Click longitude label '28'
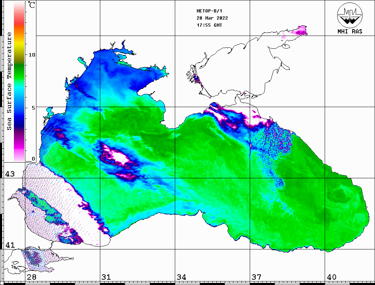 pos(31,277)
